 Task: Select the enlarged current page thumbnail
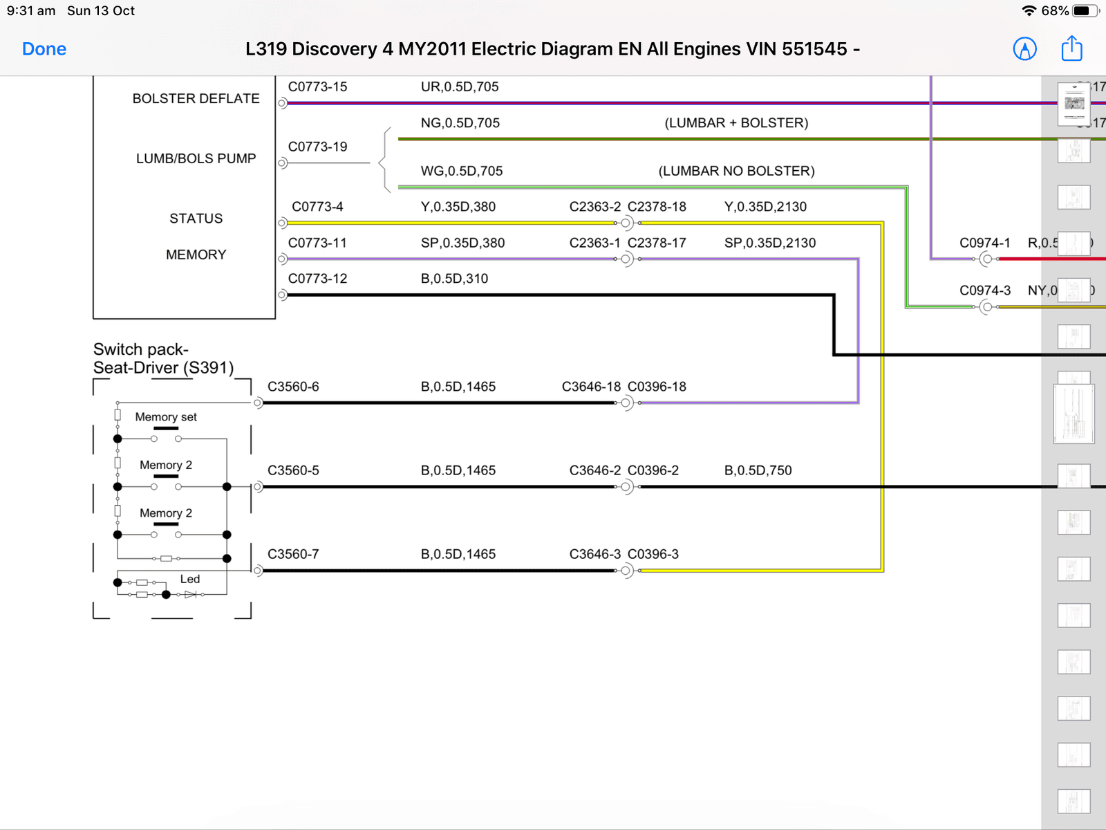tap(1074, 413)
